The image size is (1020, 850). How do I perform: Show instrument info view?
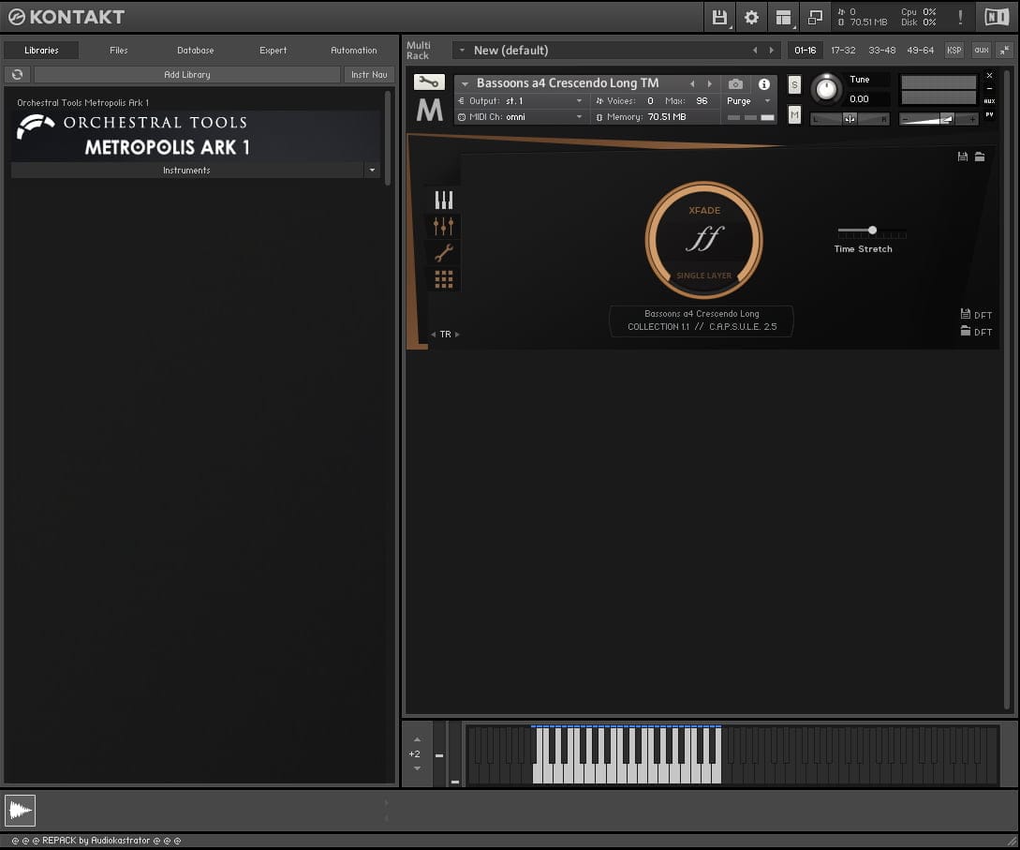(x=763, y=84)
